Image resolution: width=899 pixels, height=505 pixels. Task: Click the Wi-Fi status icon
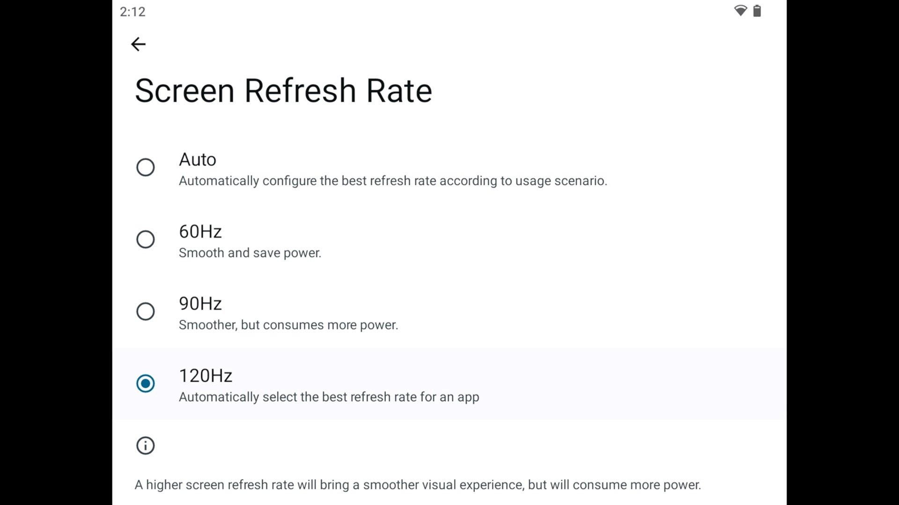click(740, 11)
